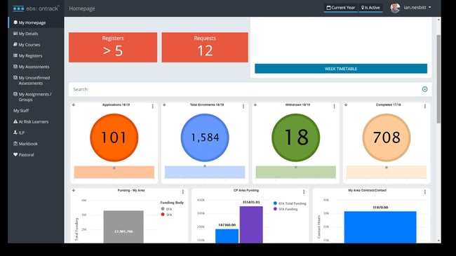The width and height of the screenshot is (456, 256).
Task: Click the At Risk Learners warning icon
Action: click(x=15, y=121)
